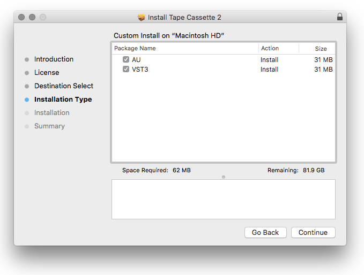Select the Installation step in sidebar
This screenshot has height=275, width=364.
point(51,113)
